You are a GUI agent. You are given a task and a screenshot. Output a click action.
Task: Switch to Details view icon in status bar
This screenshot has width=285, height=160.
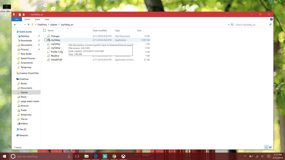[266, 147]
